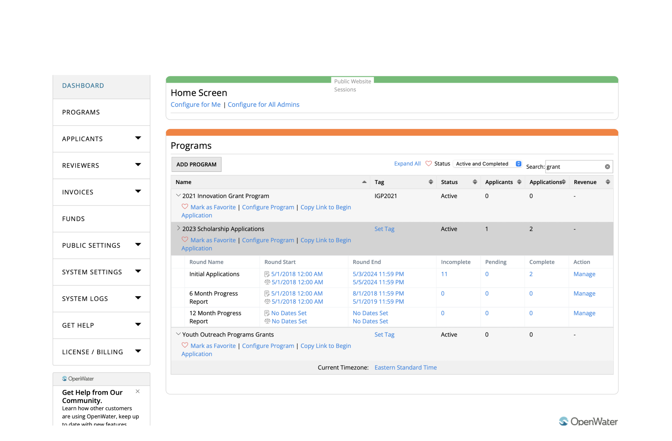Collapse the 2021 Innovation Grant Program row

pyautogui.click(x=178, y=196)
